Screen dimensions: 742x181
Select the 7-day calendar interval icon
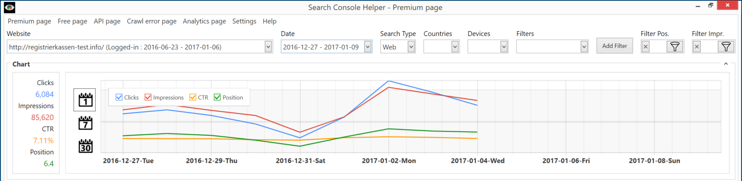[x=85, y=123]
